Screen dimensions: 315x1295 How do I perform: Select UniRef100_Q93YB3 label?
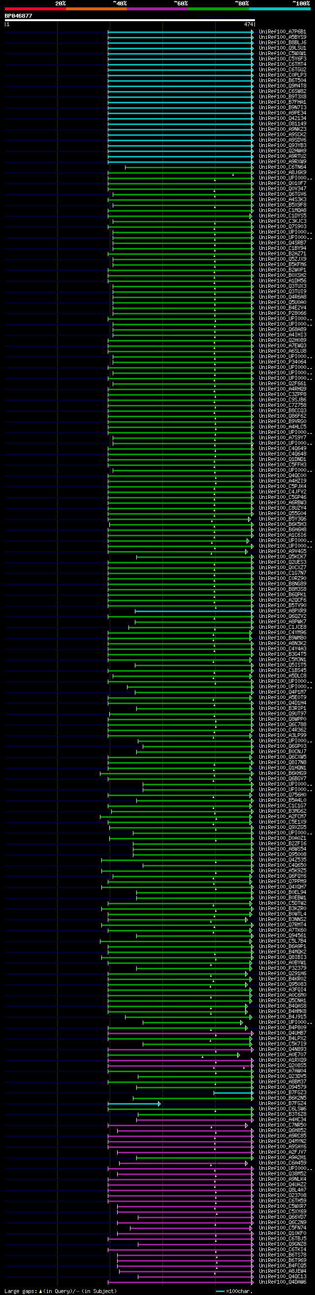283,145
